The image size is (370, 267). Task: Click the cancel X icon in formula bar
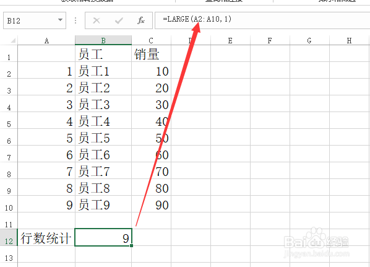click(x=97, y=20)
